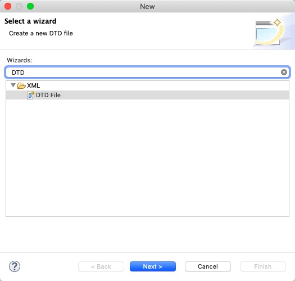Click the XML folder icon
Viewport: 295px width, 281px height.
point(21,85)
